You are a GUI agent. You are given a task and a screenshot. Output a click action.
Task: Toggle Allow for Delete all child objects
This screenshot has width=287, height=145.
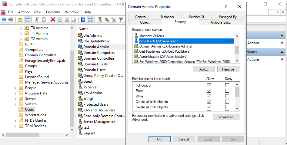tap(209, 107)
